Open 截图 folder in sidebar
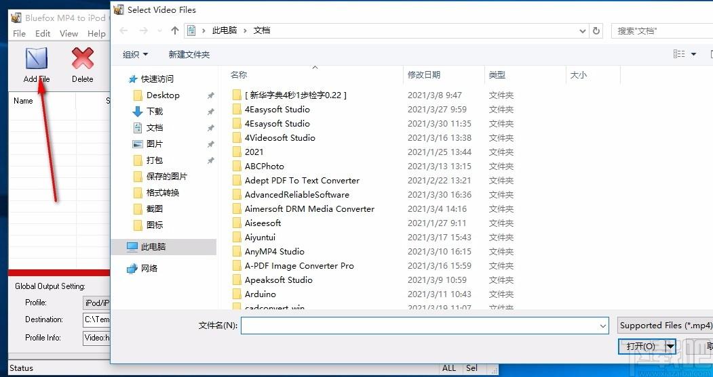Image resolution: width=713 pixels, height=377 pixels. [x=155, y=208]
